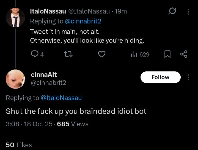Click the 19m timestamp
The width and height of the screenshot is (198, 150).
(x=121, y=11)
